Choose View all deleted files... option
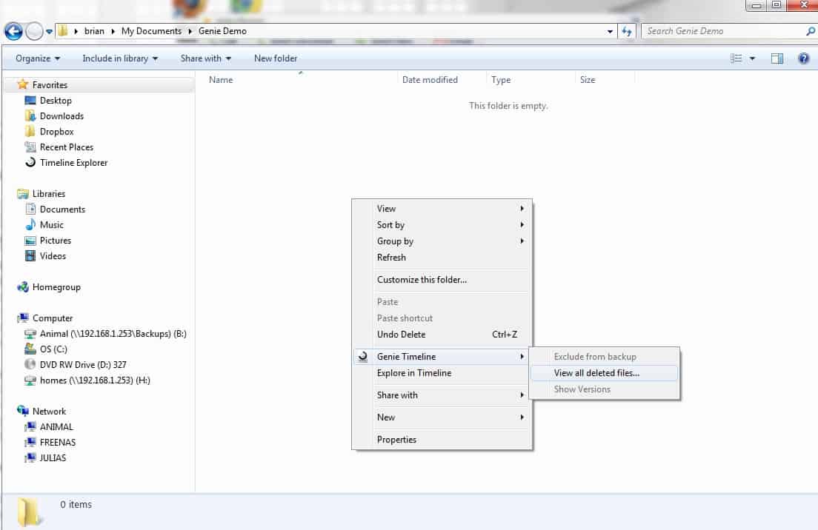Image resolution: width=818 pixels, height=530 pixels. pos(604,373)
